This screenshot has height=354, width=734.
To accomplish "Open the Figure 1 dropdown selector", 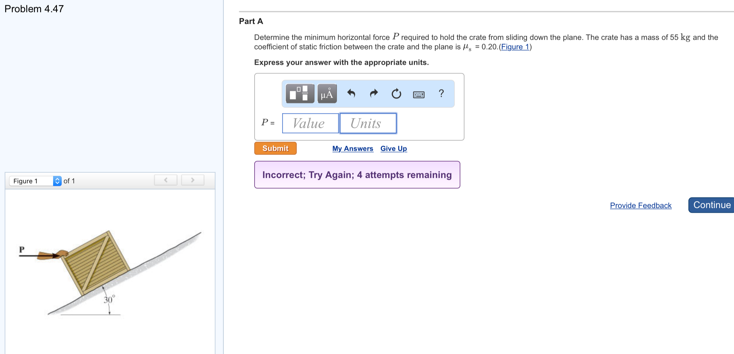I will 35,181.
